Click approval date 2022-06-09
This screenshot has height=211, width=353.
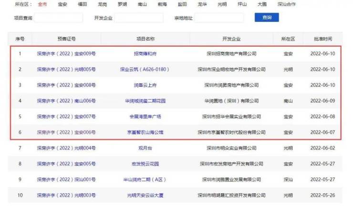coord(322,101)
